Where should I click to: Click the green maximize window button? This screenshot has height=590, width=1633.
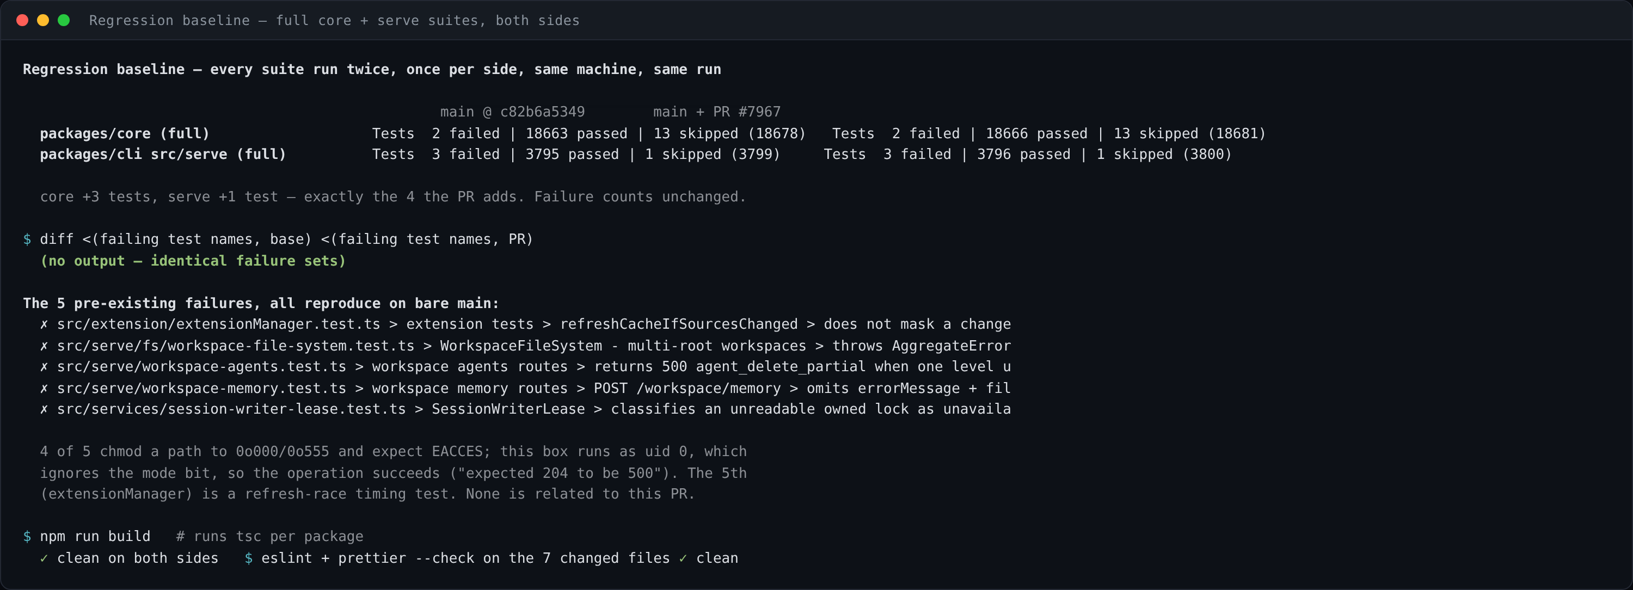(x=63, y=20)
